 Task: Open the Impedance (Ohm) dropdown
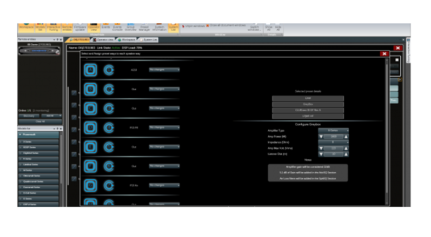click(334, 142)
